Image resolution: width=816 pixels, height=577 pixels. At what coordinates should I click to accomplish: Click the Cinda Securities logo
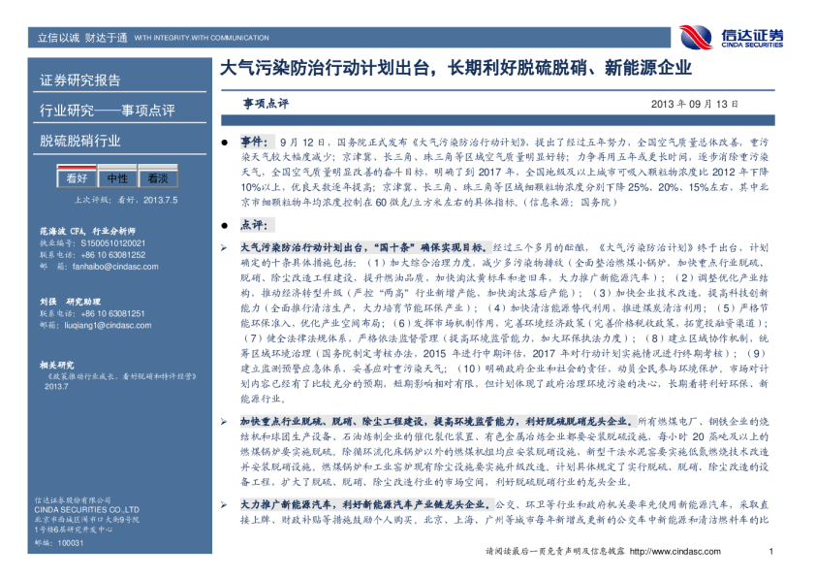tap(730, 37)
